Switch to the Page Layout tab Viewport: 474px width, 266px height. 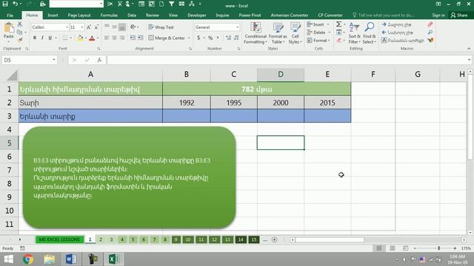coord(79,15)
